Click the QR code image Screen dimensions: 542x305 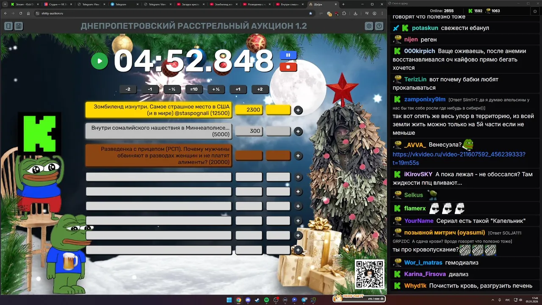pos(370,274)
